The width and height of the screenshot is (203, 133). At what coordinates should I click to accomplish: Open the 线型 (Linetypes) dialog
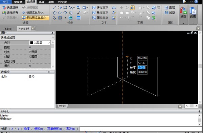[x=170, y=13]
